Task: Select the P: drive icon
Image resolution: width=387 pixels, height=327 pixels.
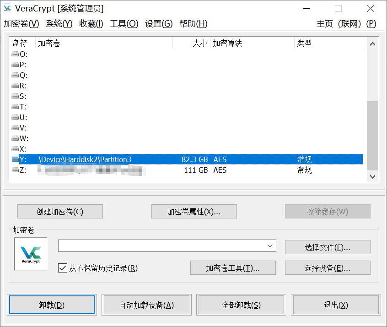Action: [15, 65]
